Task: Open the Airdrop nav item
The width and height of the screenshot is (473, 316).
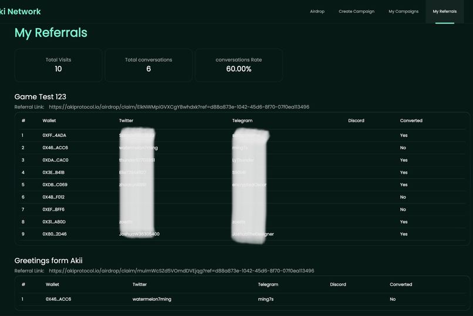Action: tap(317, 12)
